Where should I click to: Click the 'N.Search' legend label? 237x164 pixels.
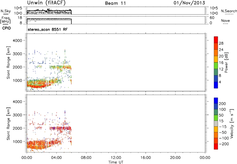point(229,11)
